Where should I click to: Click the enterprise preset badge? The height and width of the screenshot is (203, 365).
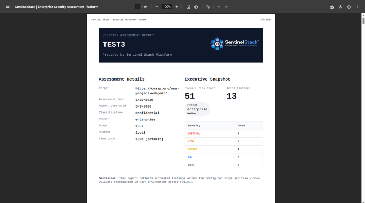pyautogui.click(x=197, y=109)
